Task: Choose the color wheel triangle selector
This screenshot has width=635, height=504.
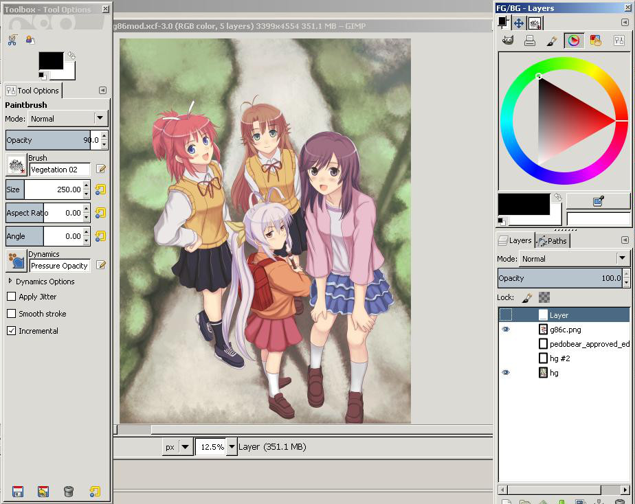Action: tap(574, 41)
